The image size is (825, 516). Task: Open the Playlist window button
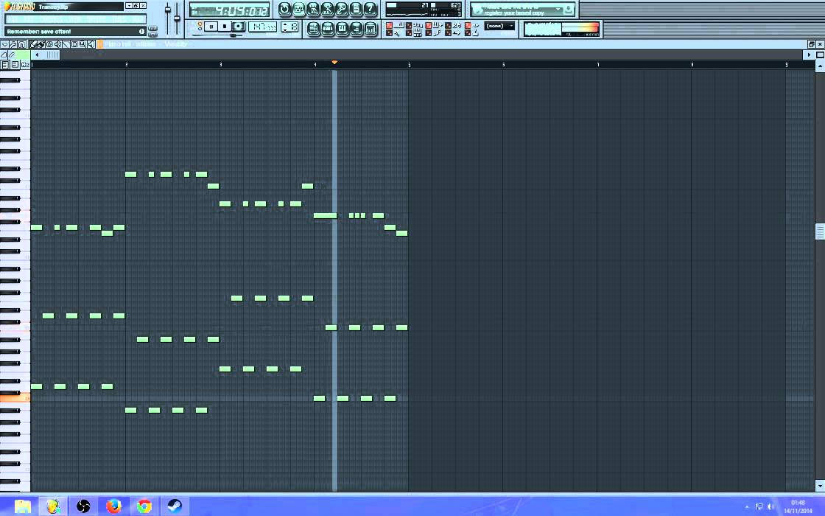314,29
